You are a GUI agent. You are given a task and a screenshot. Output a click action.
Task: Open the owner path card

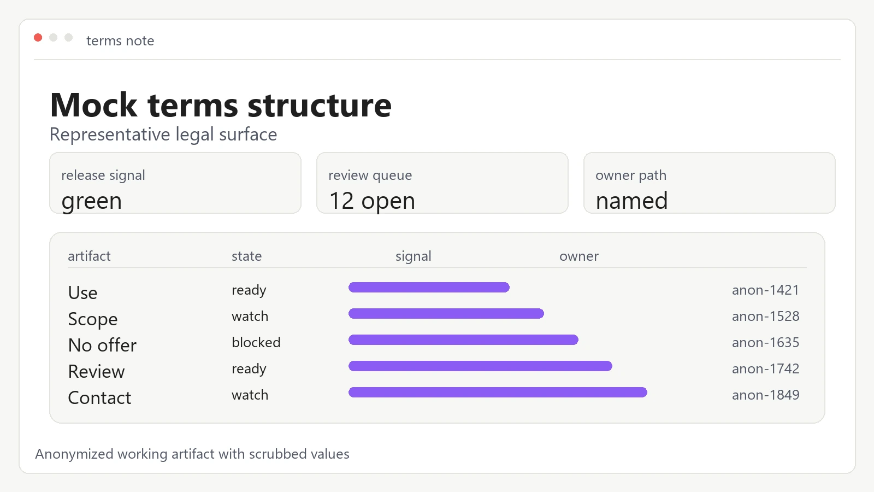[710, 183]
